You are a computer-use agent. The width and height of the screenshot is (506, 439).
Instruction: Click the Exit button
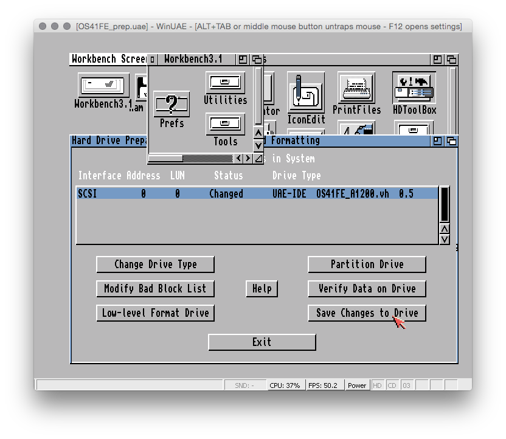click(262, 342)
